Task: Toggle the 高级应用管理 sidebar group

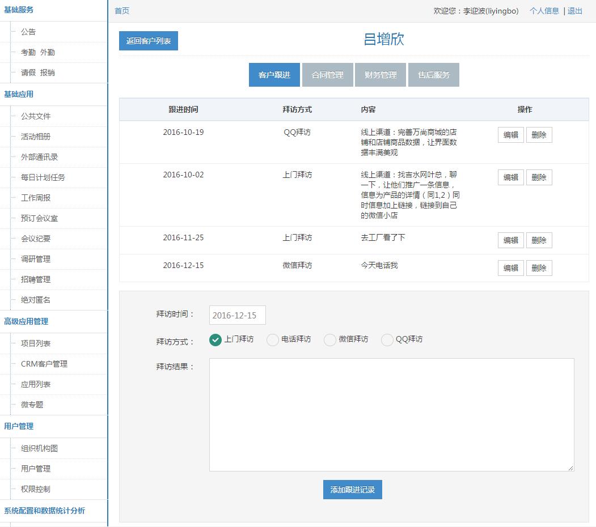Action: tap(26, 321)
